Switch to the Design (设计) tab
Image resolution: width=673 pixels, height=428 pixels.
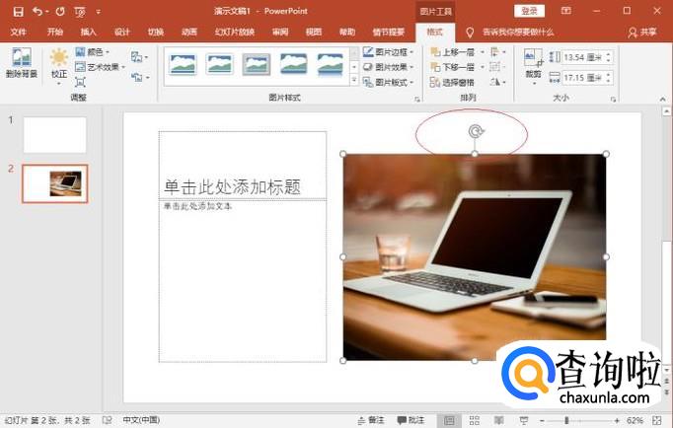pyautogui.click(x=122, y=32)
